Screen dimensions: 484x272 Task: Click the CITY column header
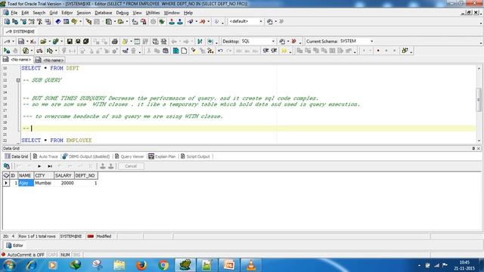[x=44, y=175]
